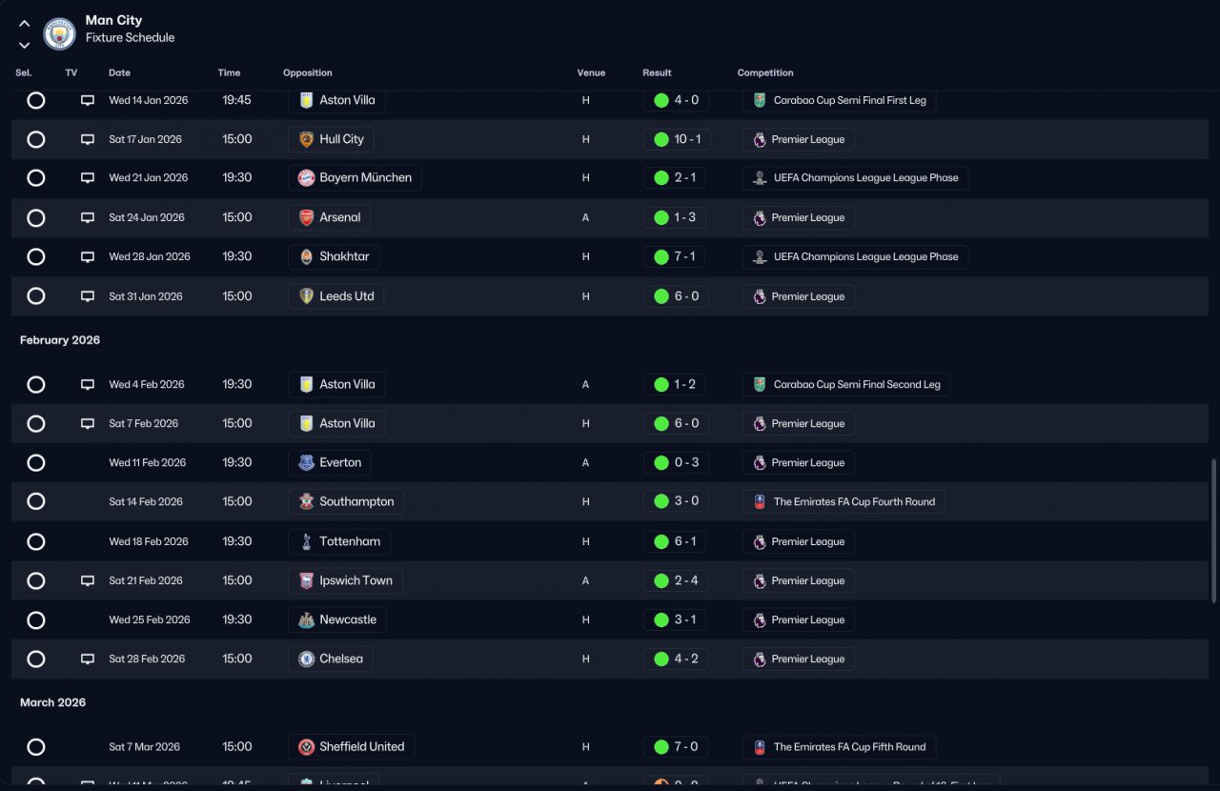The image size is (1220, 791).
Task: Click the Leeds Utd crest icon
Action: click(x=306, y=296)
